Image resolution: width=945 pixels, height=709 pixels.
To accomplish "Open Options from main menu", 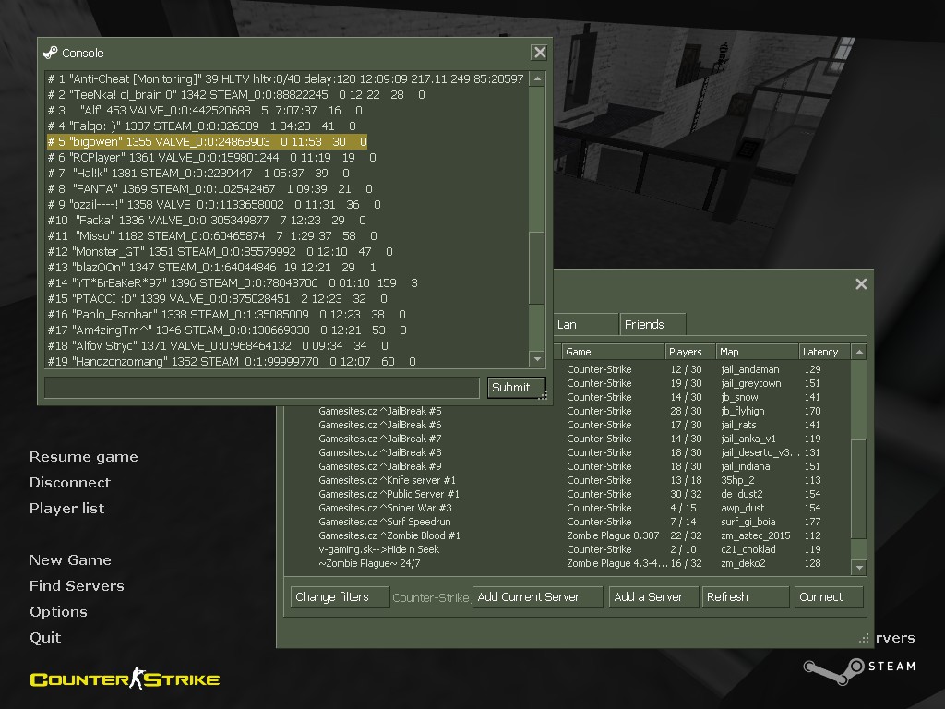I will 58,611.
